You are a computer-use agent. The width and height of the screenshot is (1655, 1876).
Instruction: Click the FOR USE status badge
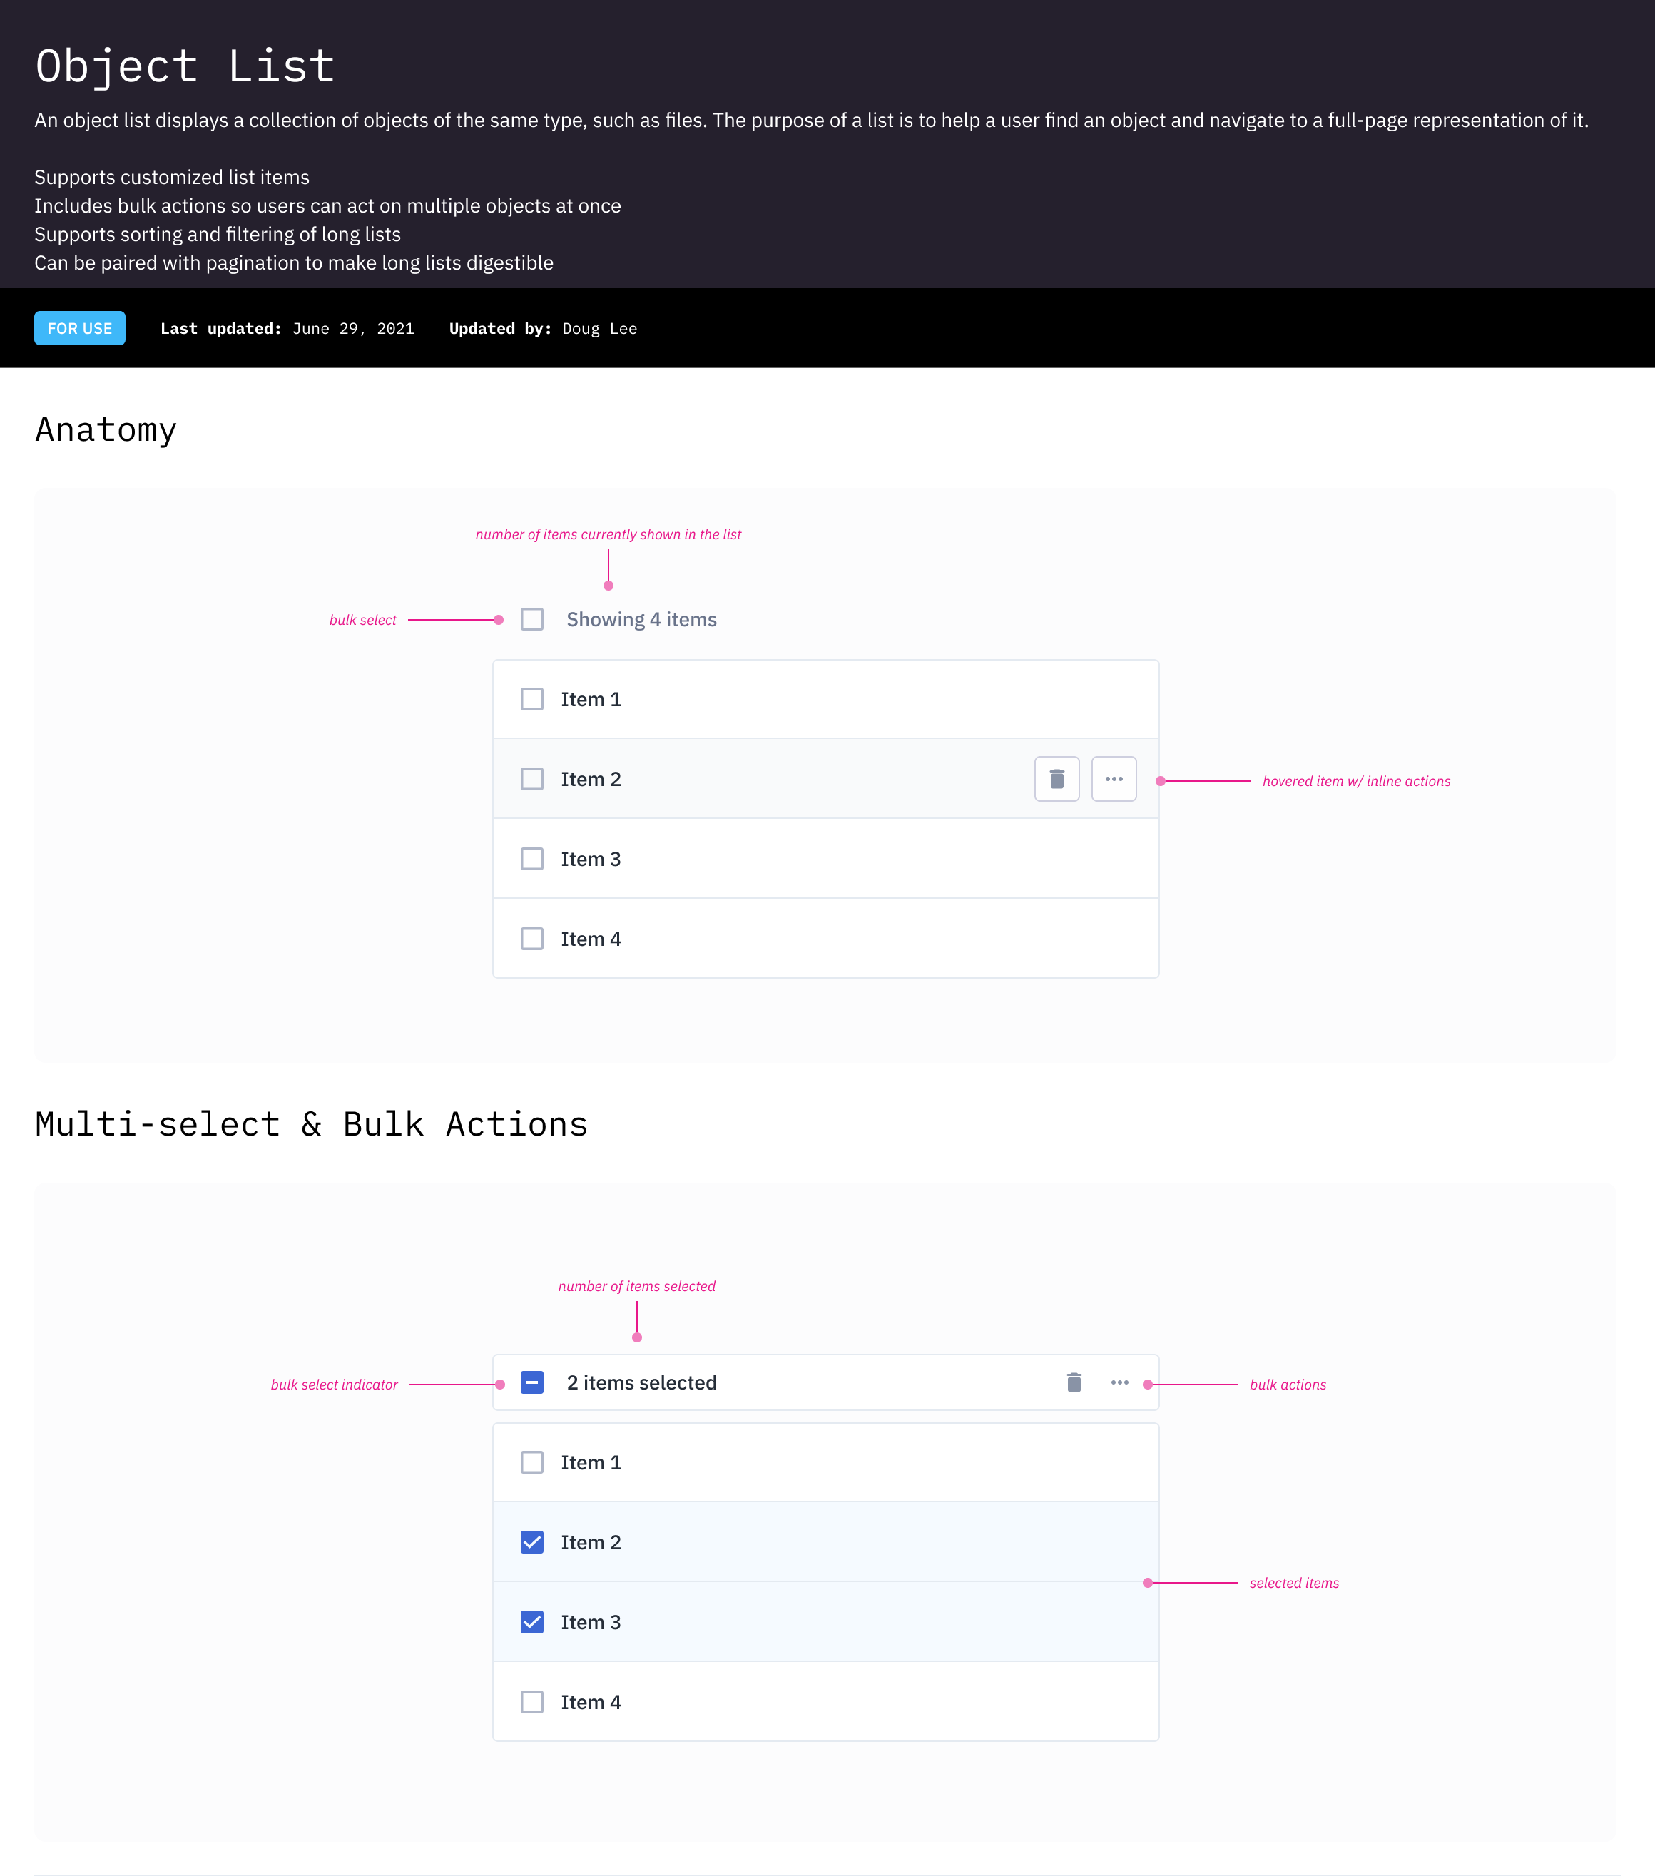tap(80, 329)
